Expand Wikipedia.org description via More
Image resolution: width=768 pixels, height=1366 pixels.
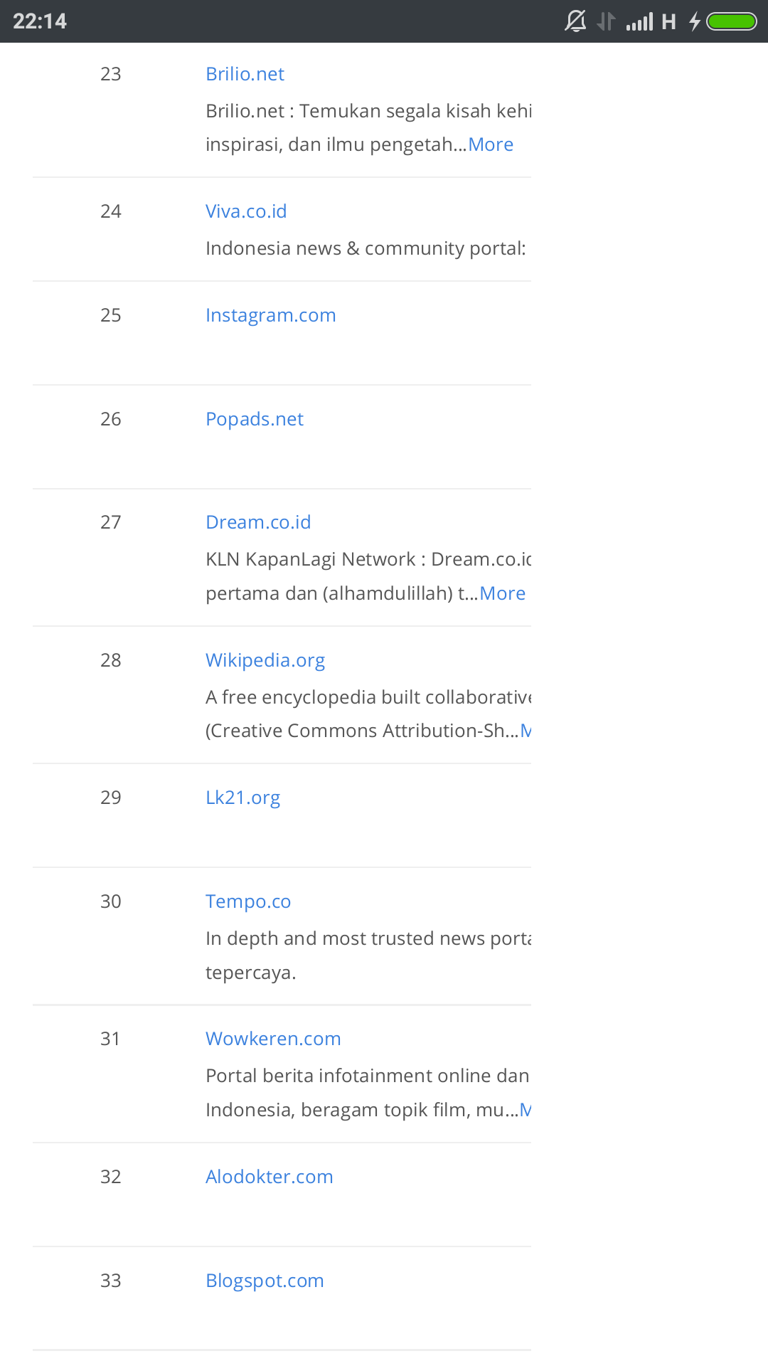point(526,731)
